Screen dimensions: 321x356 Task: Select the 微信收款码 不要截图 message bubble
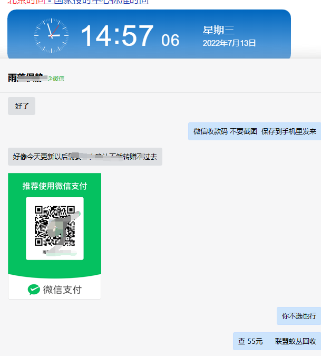pyautogui.click(x=255, y=131)
